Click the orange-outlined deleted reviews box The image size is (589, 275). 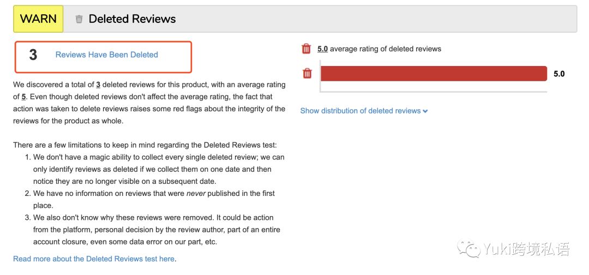103,57
